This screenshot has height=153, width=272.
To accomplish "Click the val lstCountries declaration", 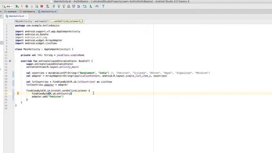I will pyautogui.click(x=69, y=82).
